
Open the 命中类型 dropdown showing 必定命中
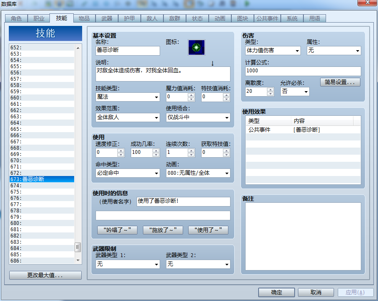click(127, 173)
